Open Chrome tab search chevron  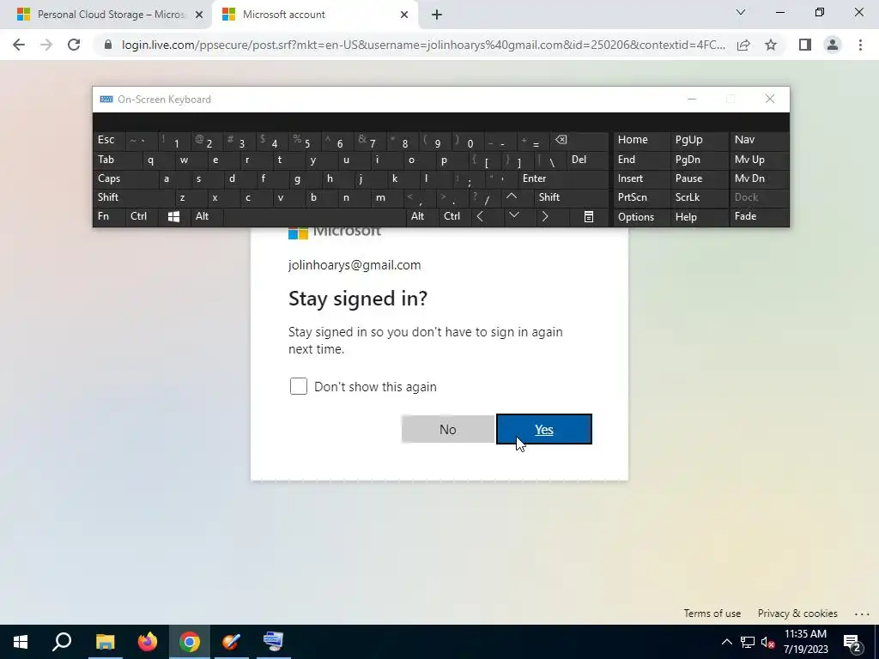741,12
